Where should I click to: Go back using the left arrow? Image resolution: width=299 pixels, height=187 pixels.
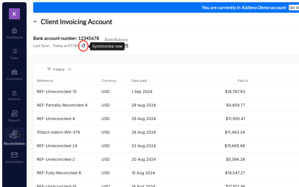pyautogui.click(x=36, y=22)
